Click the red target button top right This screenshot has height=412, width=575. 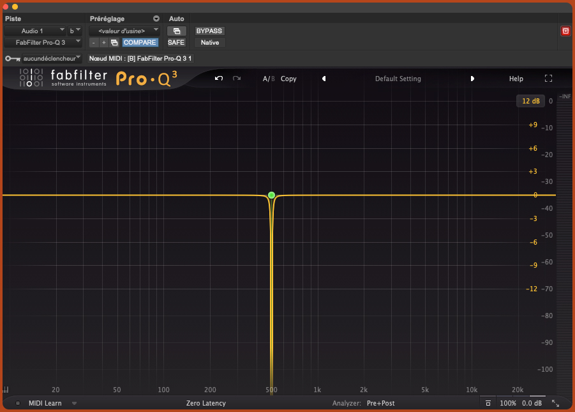565,31
